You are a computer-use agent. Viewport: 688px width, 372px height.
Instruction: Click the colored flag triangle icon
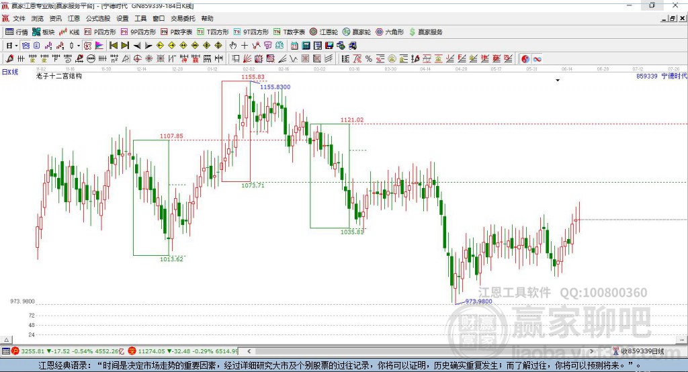coord(99,46)
